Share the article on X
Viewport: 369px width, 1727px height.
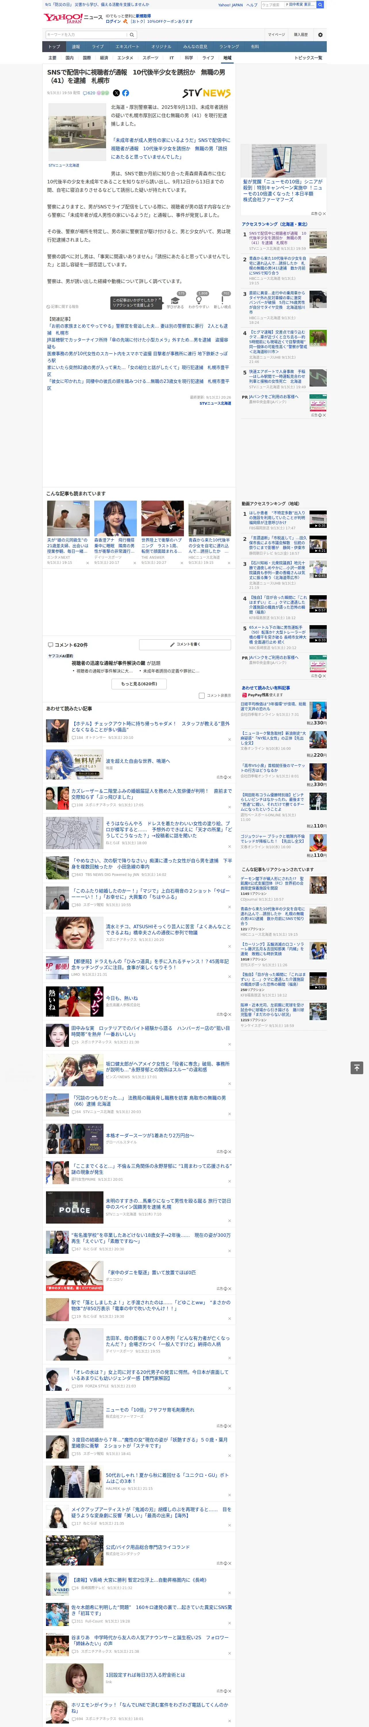116,93
